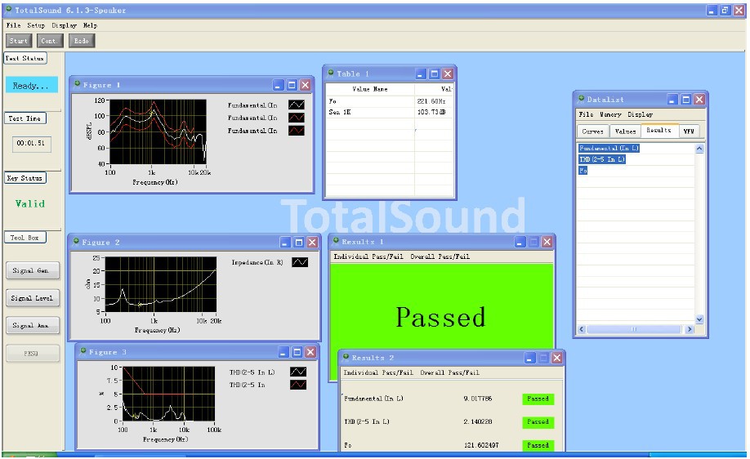Click Sen 1K row in Table 1

tap(390, 112)
